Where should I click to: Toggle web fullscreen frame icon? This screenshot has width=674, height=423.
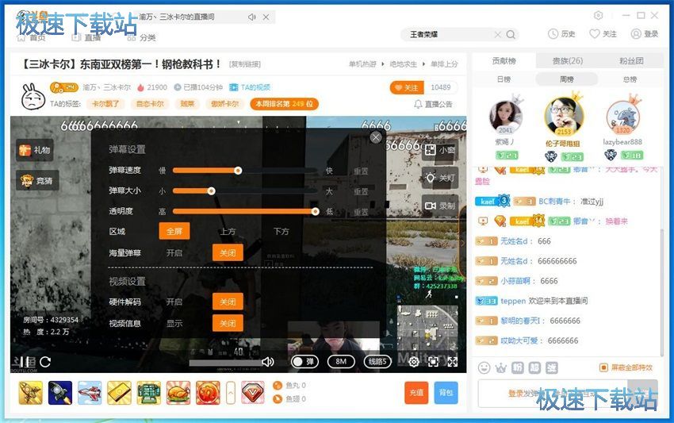[x=433, y=362]
